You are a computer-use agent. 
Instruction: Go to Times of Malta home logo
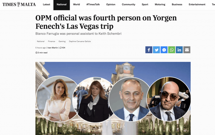tap(19, 4)
